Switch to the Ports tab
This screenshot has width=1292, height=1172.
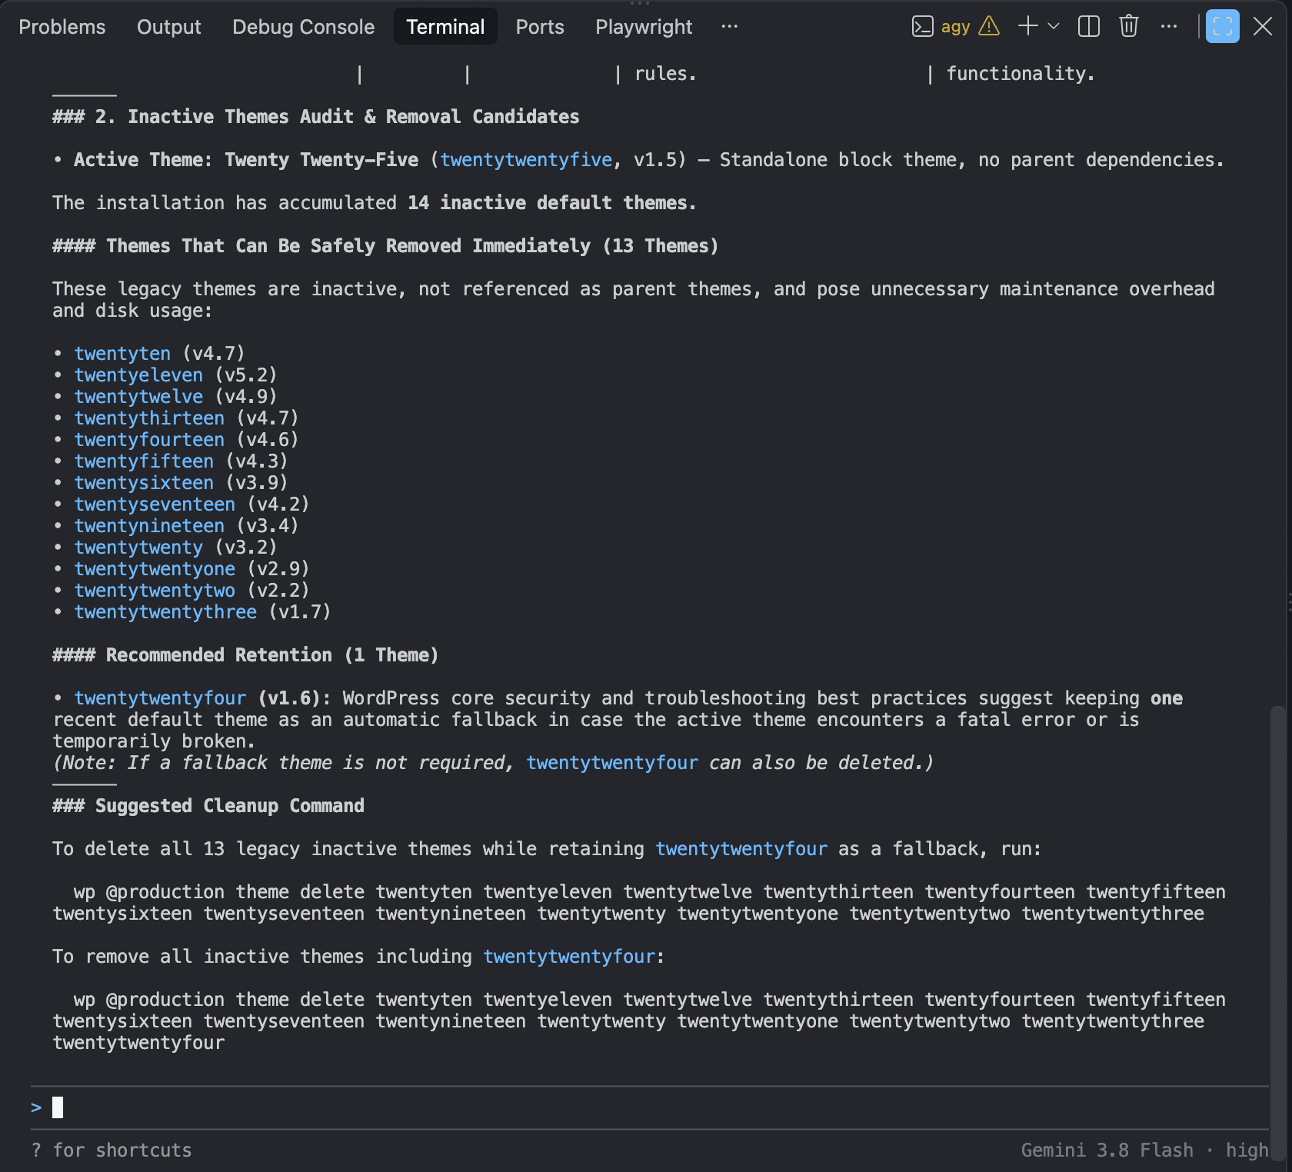pyautogui.click(x=540, y=27)
